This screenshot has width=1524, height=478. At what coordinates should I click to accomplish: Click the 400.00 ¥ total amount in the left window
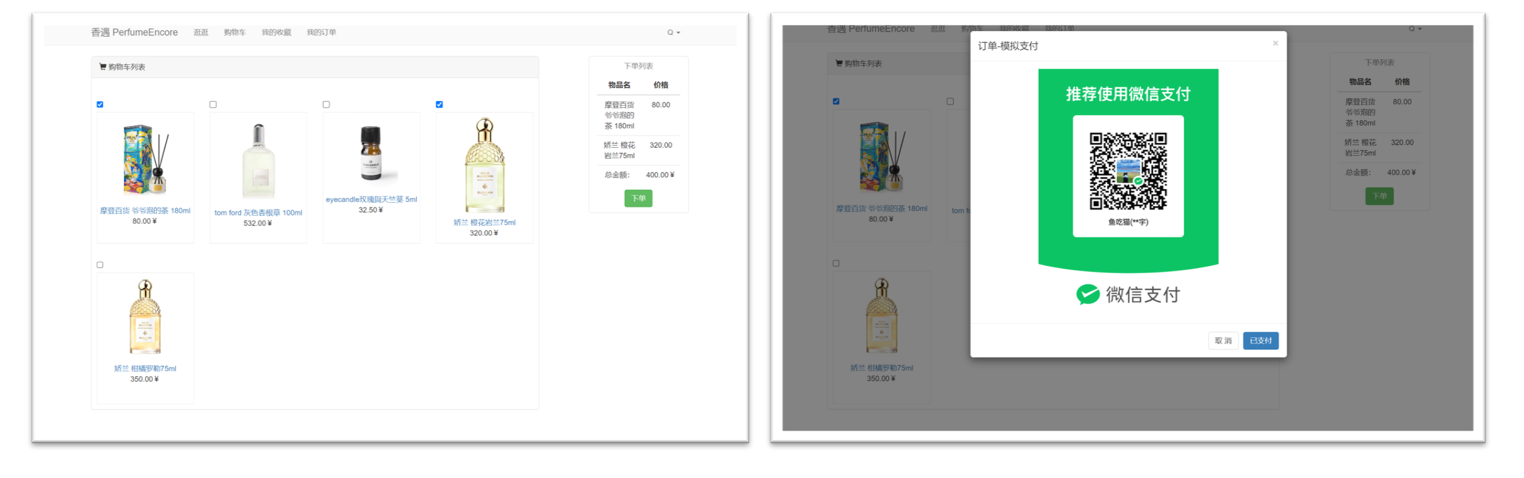(x=660, y=175)
